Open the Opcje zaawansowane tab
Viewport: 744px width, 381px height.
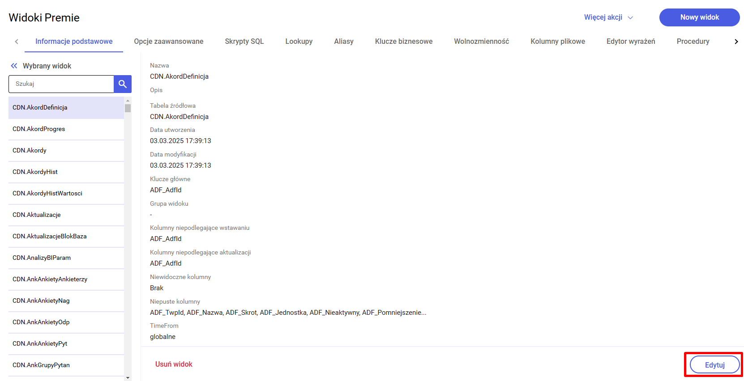[169, 42]
